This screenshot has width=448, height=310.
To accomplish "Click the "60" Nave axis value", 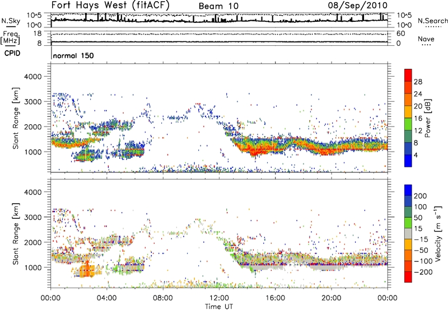I will coord(401,34).
